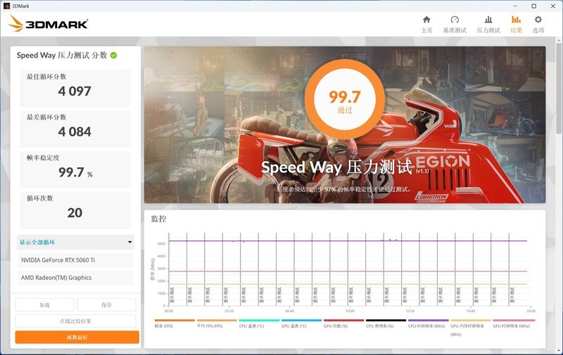Screen dimensions: 563x355
Task: Select the AMD Radeon(TM) Graphics entry
Action: coord(75,278)
